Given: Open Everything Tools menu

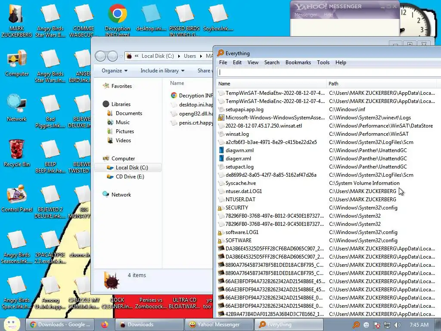Looking at the screenshot, I should [x=323, y=62].
